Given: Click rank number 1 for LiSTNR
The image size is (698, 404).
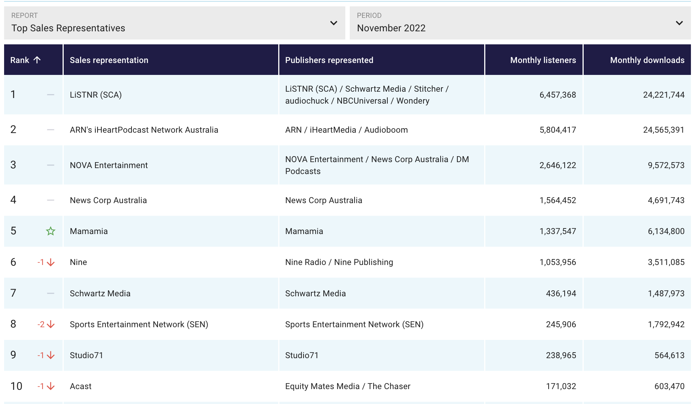Looking at the screenshot, I should (x=13, y=94).
